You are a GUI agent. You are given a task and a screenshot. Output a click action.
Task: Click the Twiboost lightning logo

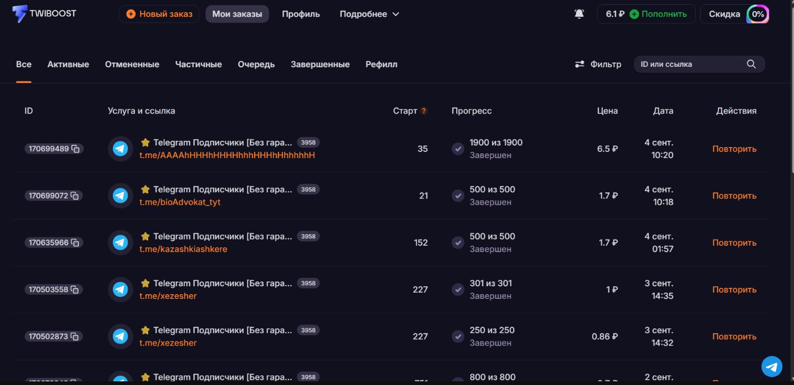click(x=19, y=14)
